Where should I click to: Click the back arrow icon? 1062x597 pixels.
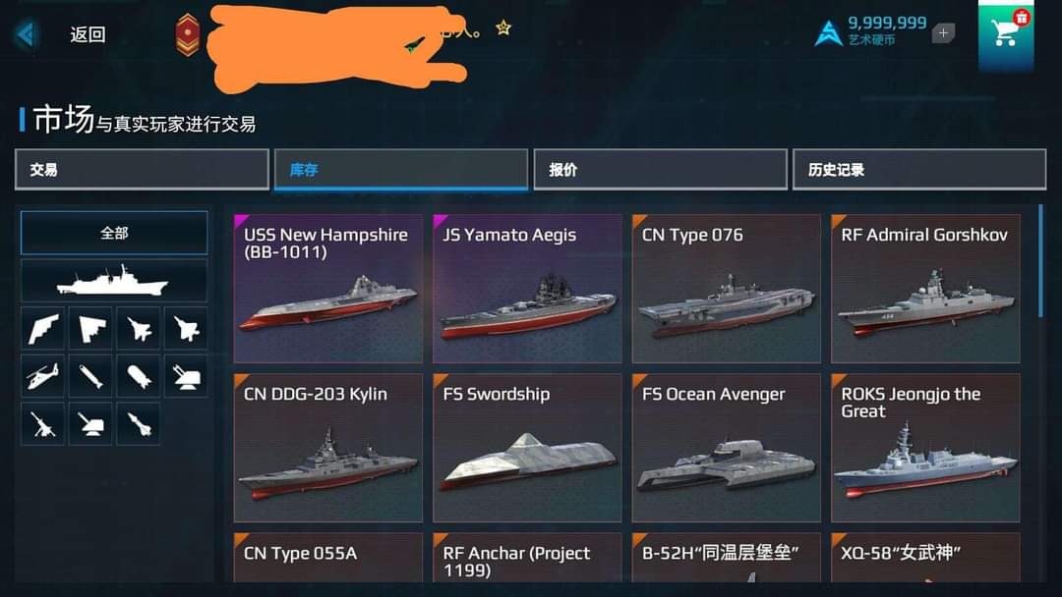tap(26, 34)
